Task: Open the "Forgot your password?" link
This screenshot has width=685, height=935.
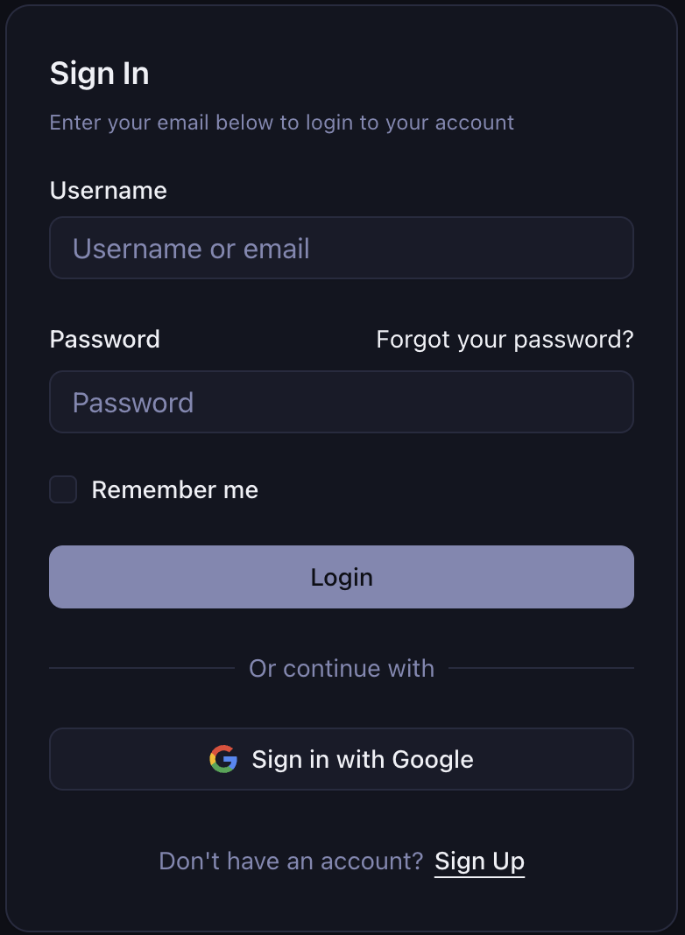Action: coord(505,339)
